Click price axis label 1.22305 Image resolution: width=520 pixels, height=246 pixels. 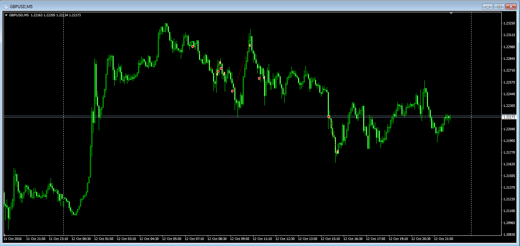tap(509, 105)
